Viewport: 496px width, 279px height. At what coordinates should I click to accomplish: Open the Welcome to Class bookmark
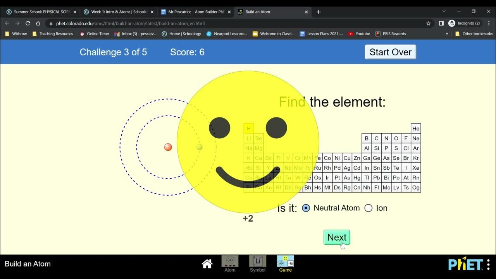[x=274, y=34]
